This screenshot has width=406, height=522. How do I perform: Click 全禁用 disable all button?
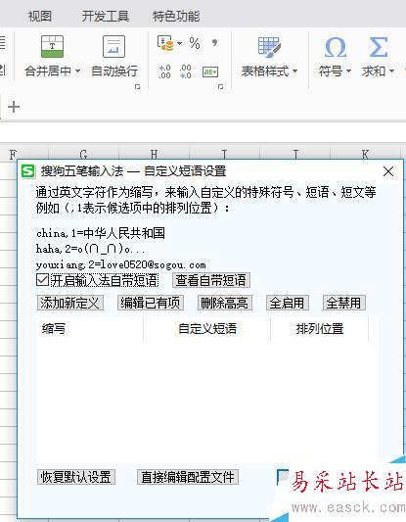(344, 303)
